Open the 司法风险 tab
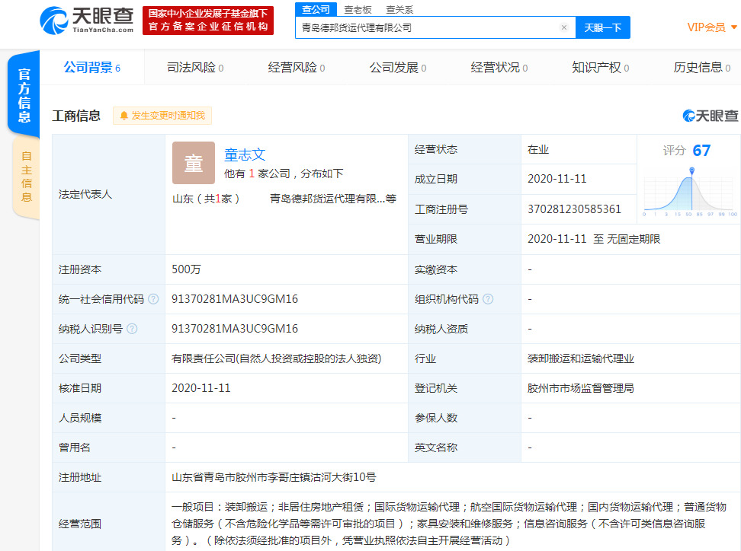741x551 pixels. tap(195, 68)
